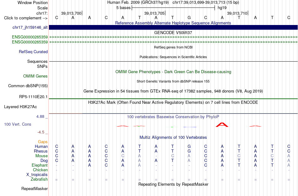298x196 pixels.
Task: Click the 39,013,700 position marker
Action: click(72, 13)
